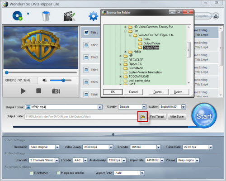
Task: Click the Create... button
Action: [x=159, y=92]
